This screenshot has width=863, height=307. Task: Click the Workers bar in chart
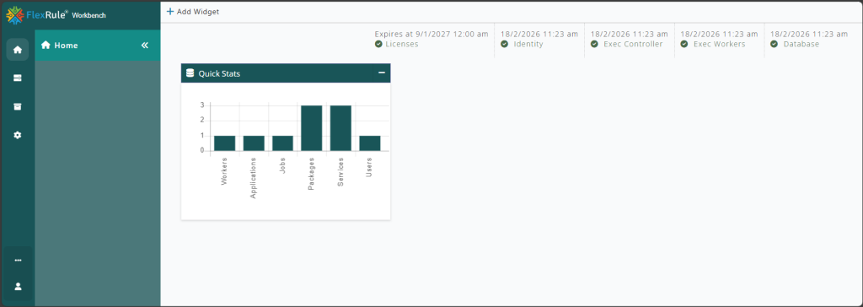click(224, 143)
